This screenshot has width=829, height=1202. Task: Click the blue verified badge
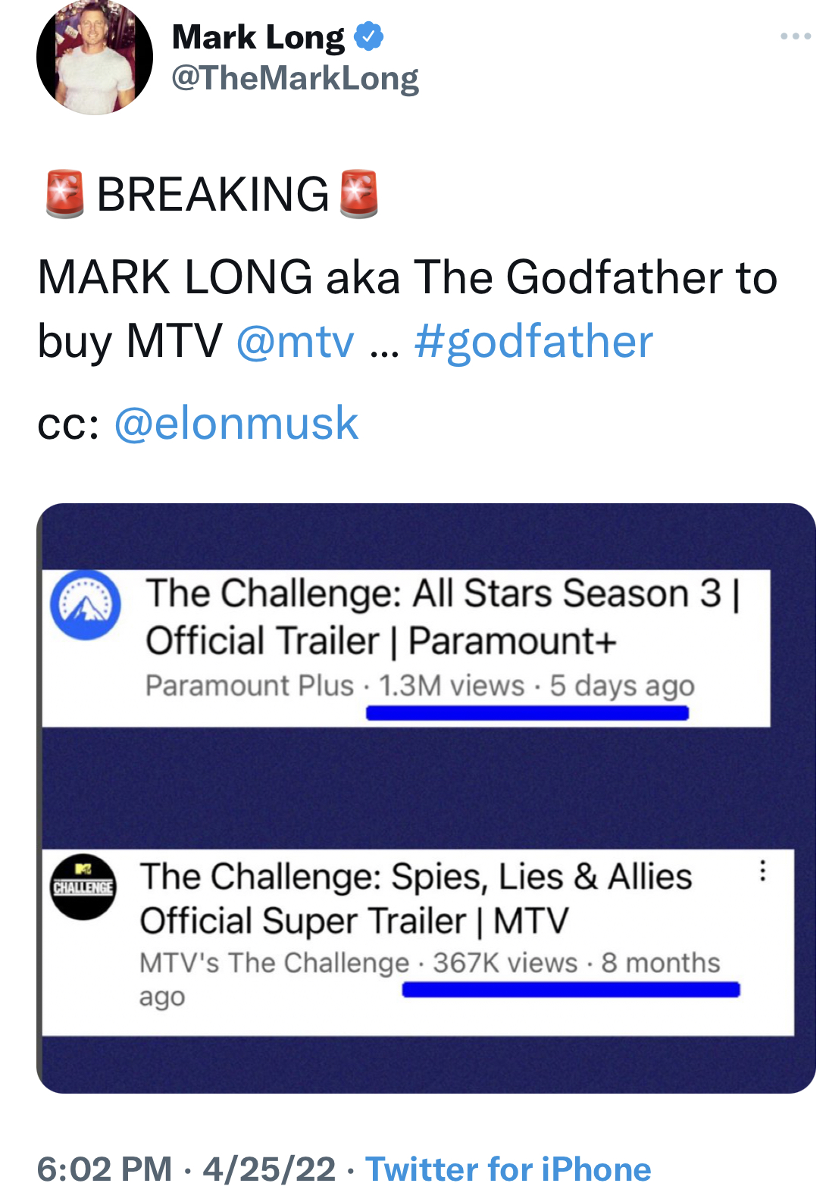[369, 36]
